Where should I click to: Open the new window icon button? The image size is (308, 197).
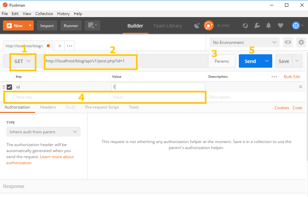(92, 25)
